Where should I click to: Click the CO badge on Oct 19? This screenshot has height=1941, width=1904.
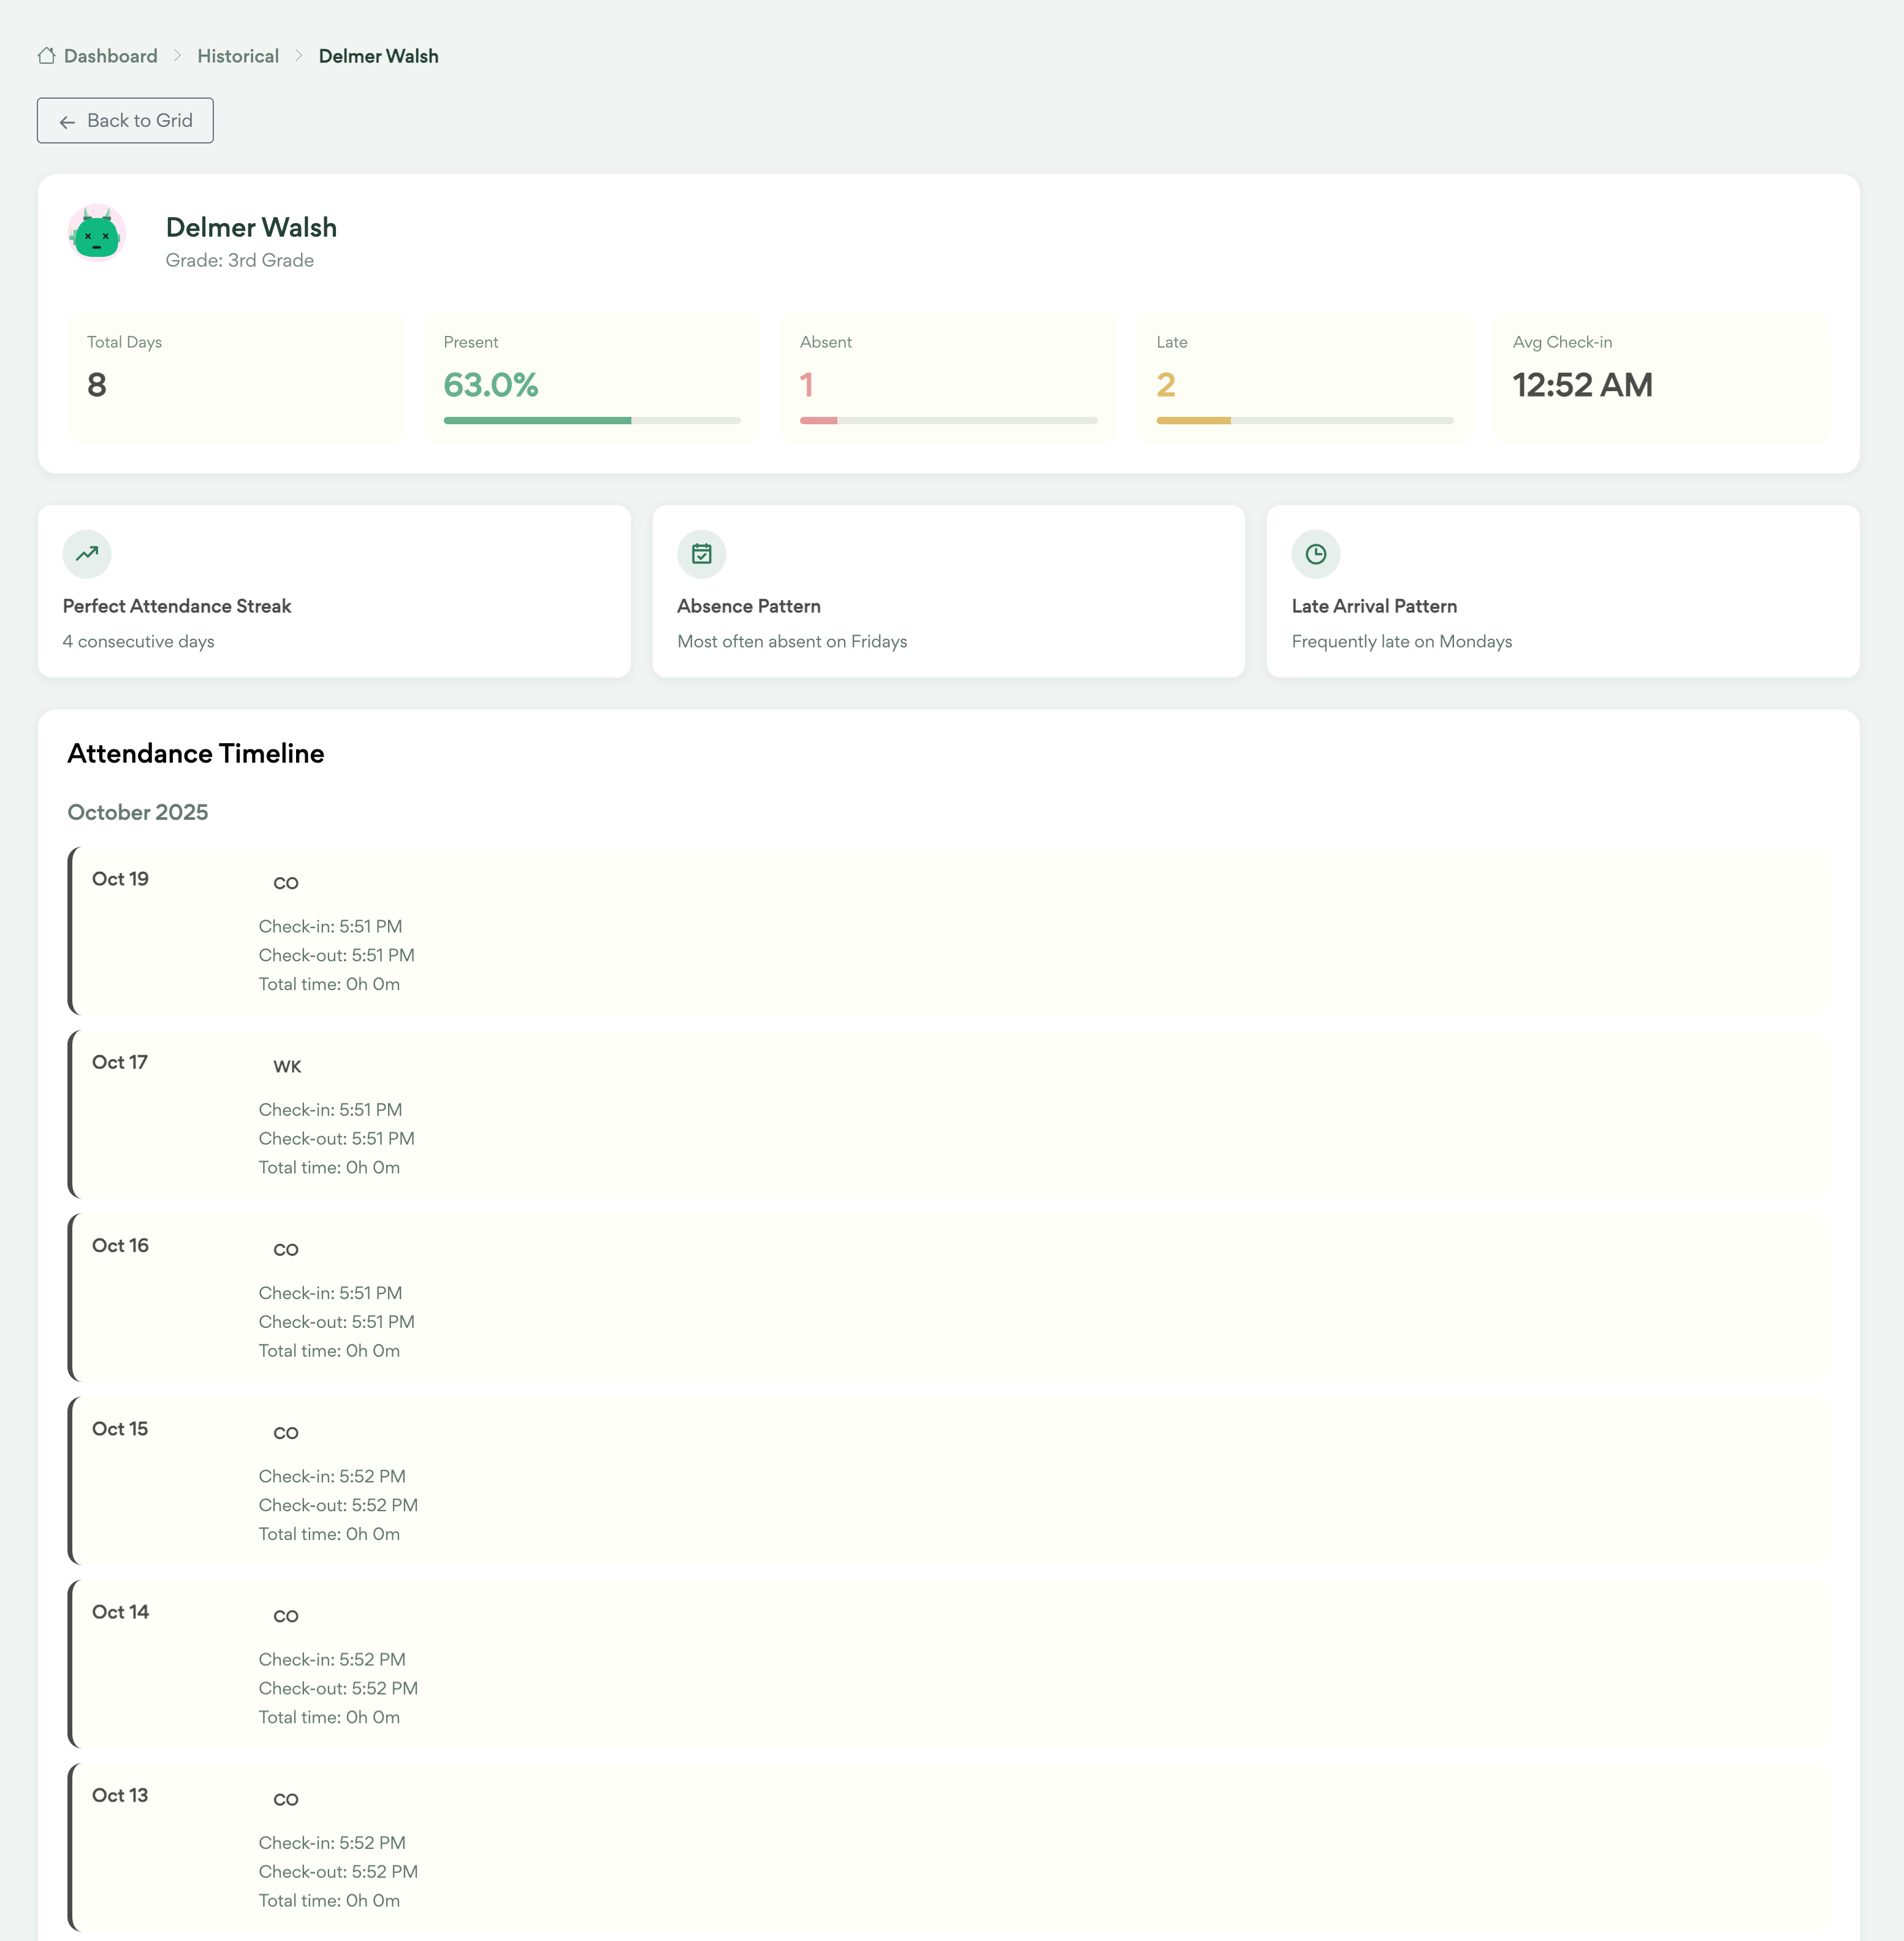(286, 884)
